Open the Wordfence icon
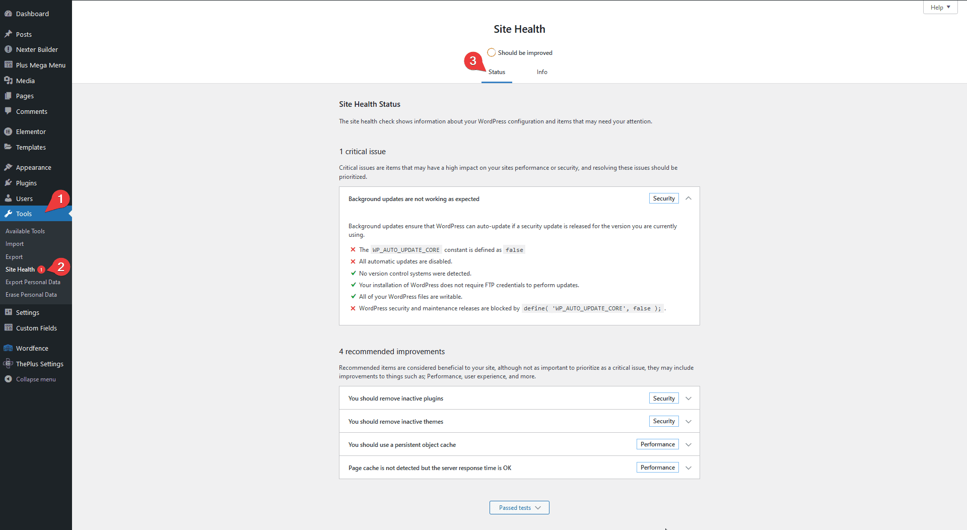967x530 pixels. (x=9, y=348)
